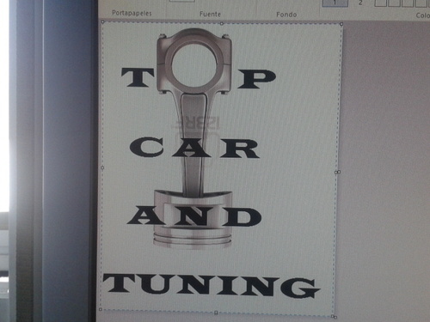
Task: Select the Color 2 button
Action: (x=360, y=3)
